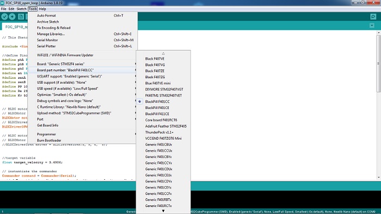Select Adafruit Feather STM32F405
The image size is (381, 214).
pos(163,126)
